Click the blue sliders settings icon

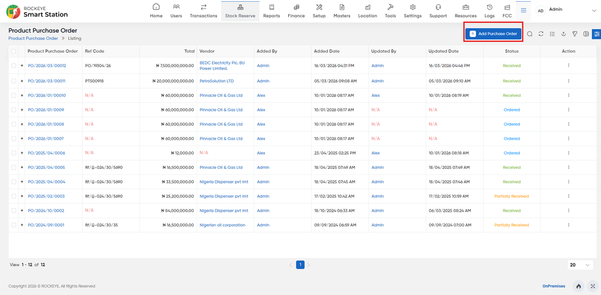[x=596, y=33]
